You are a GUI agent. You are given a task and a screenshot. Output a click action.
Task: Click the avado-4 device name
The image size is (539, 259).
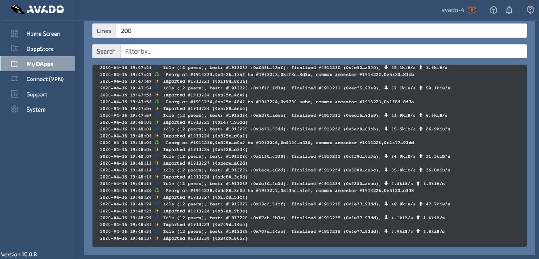click(x=453, y=10)
